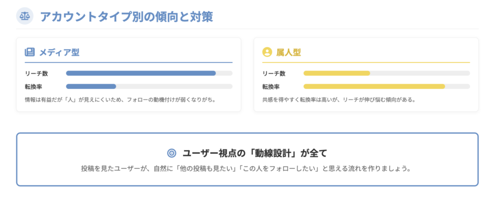Click the heading ユーザー視点の「動線設計」が全て
The image size is (494, 205).
click(255, 153)
